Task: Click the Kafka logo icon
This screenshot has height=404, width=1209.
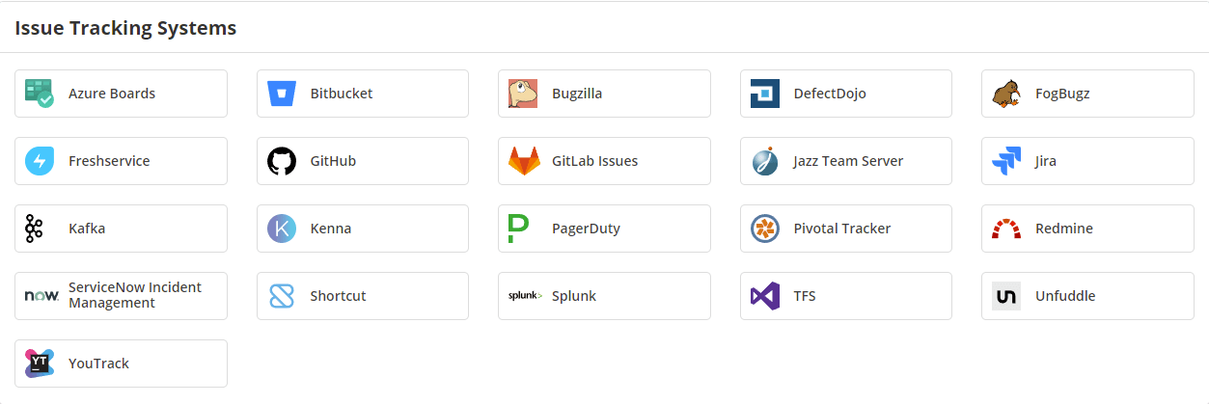Action: coord(35,229)
